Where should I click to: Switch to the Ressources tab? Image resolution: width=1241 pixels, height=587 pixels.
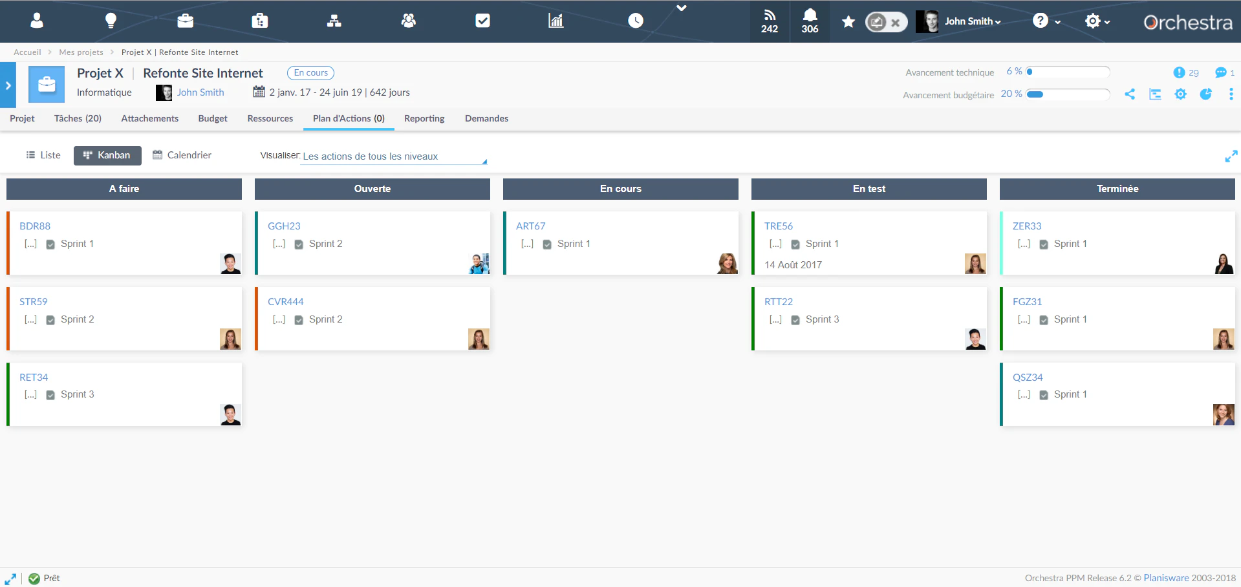[x=270, y=118]
